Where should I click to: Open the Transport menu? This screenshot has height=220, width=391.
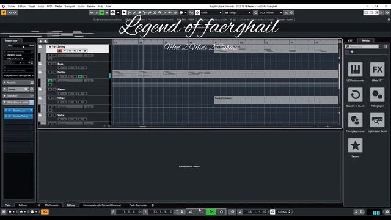pos(69,6)
